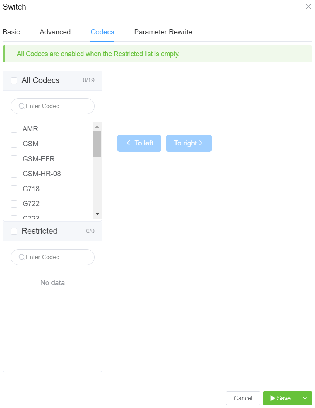Select the All Codecs checkbox
This screenshot has height=408, width=315.
tap(14, 80)
